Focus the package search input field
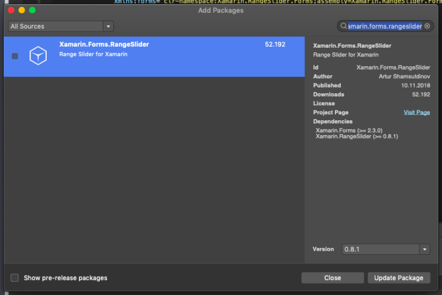The width and height of the screenshot is (442, 295). (385, 26)
